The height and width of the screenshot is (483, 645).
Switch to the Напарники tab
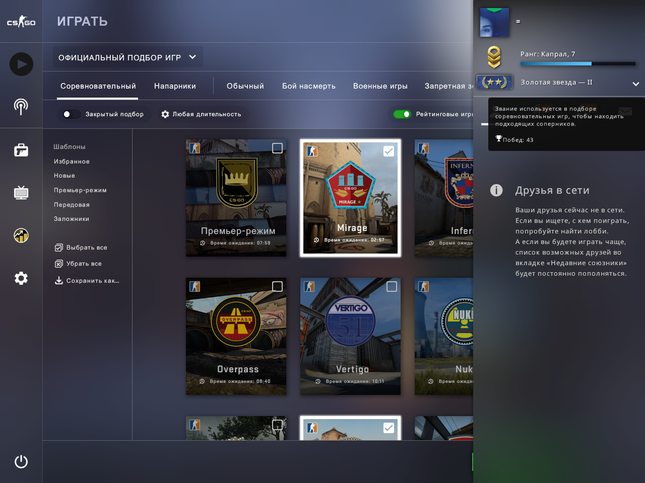point(175,86)
